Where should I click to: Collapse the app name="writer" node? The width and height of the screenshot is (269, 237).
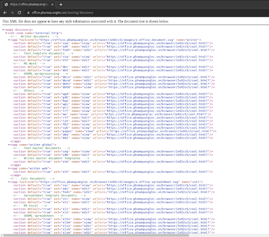pos(9,40)
